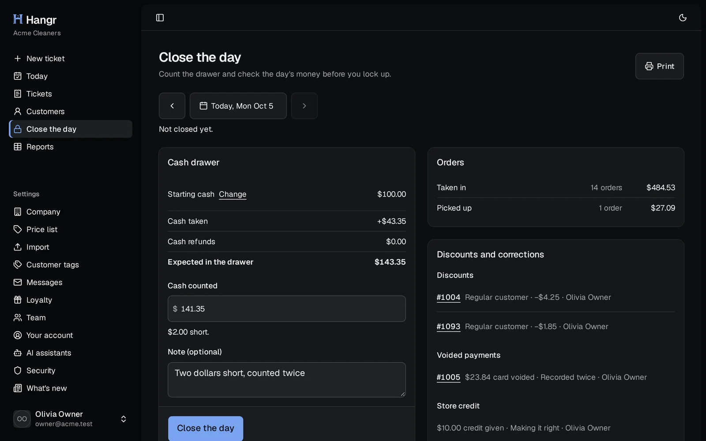
Task: Open voided payment ticket #1005
Action: 448,377
